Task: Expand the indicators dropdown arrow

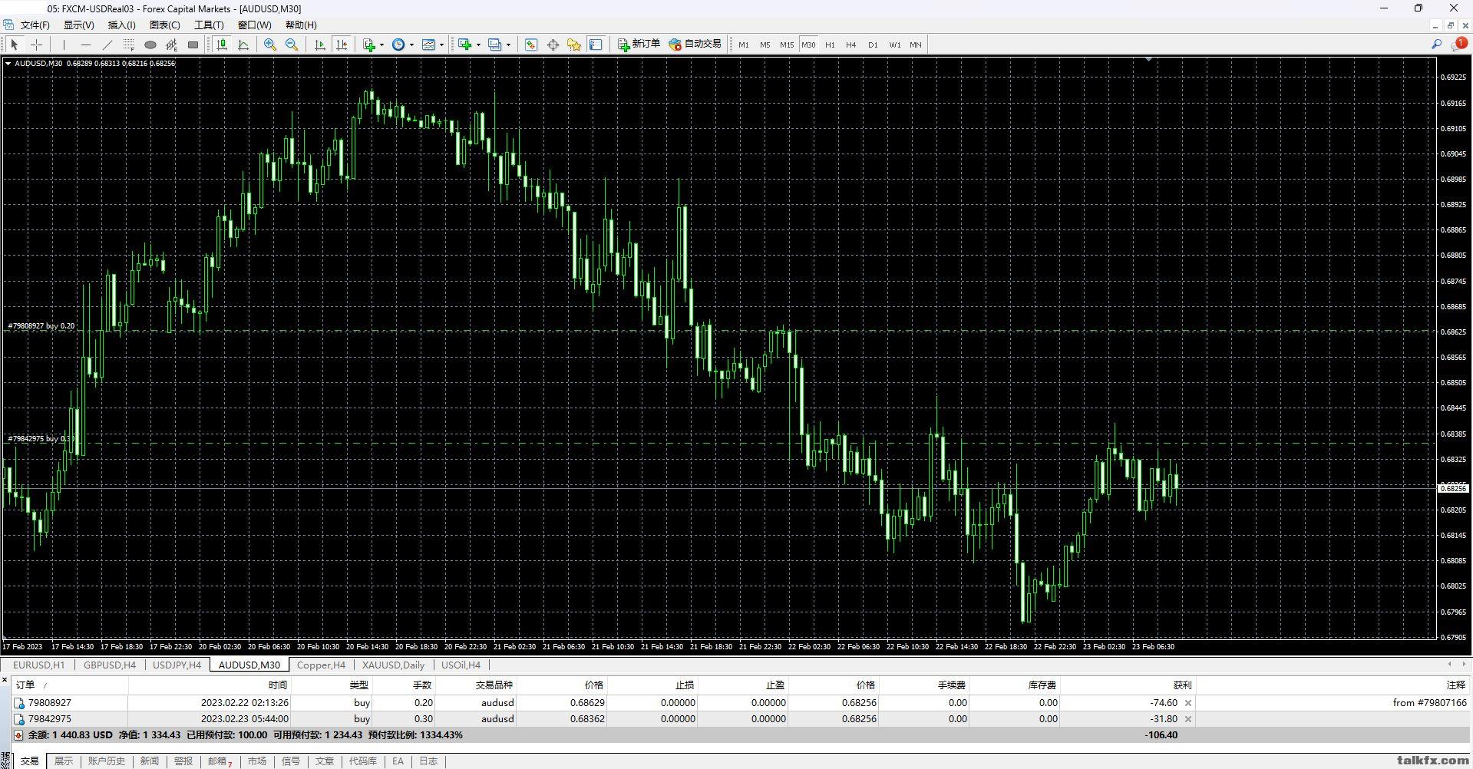Action: pos(381,45)
